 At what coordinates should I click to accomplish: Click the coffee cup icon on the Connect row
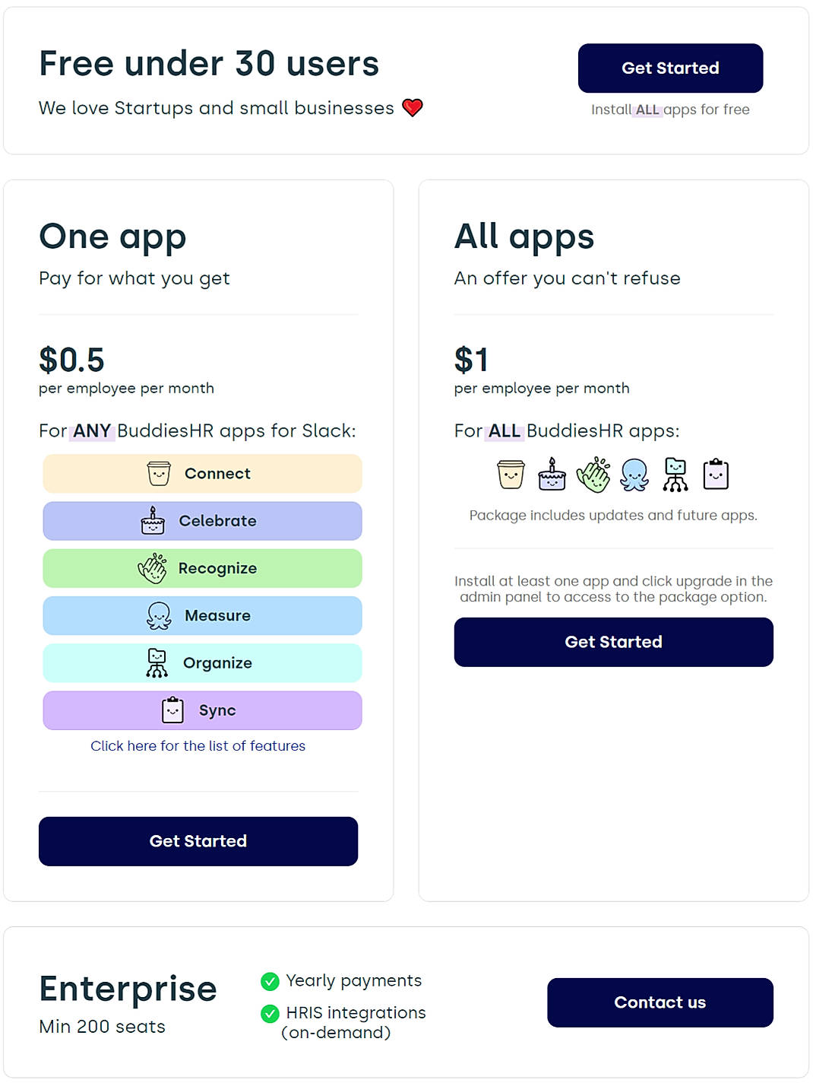coord(158,473)
